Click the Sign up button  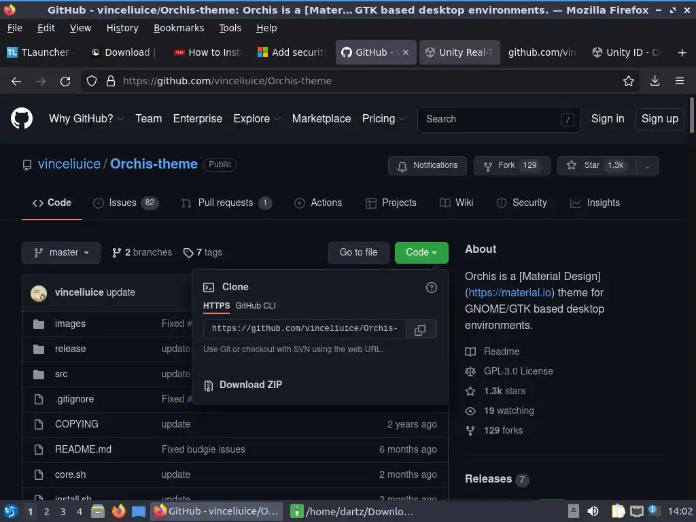click(x=659, y=119)
